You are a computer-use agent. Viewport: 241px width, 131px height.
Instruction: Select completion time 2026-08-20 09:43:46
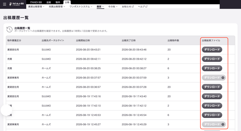[x=134, y=50]
